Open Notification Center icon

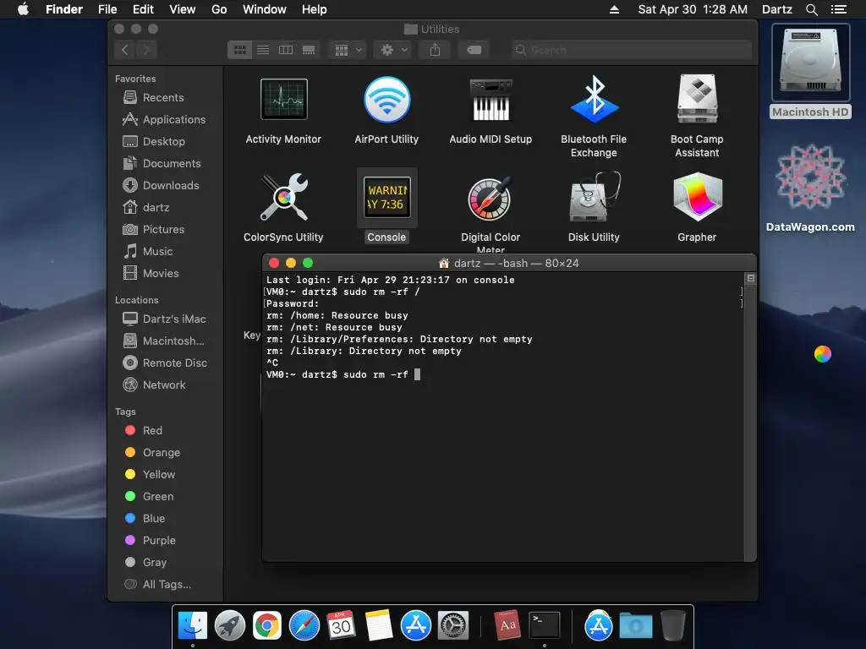tap(838, 9)
